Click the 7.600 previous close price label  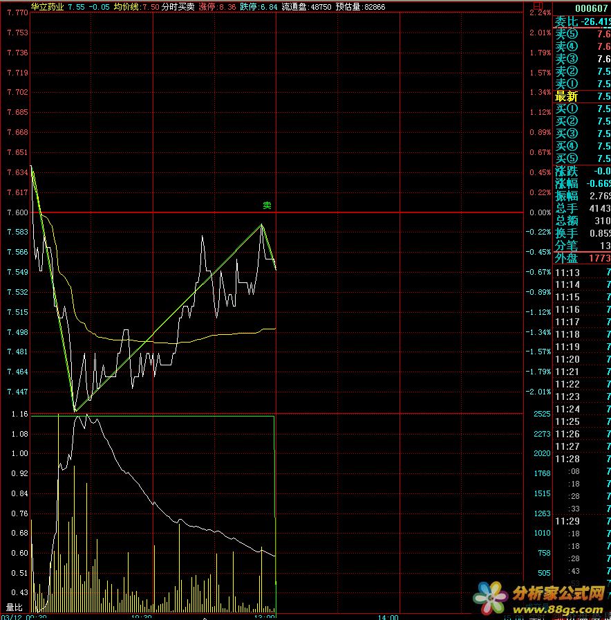coord(17,212)
